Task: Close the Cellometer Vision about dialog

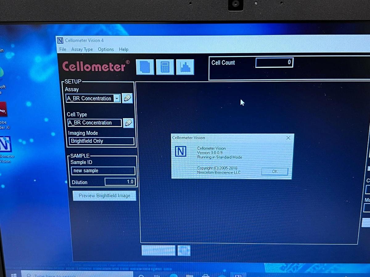Action: pos(288,138)
